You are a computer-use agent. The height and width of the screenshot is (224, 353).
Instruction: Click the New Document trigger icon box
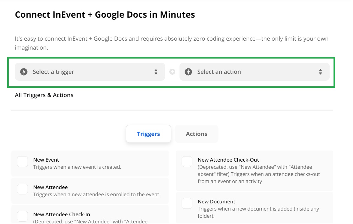point(187,203)
